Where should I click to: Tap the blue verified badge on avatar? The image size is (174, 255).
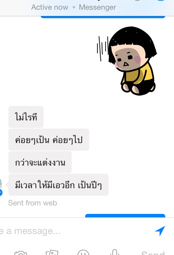point(1,193)
